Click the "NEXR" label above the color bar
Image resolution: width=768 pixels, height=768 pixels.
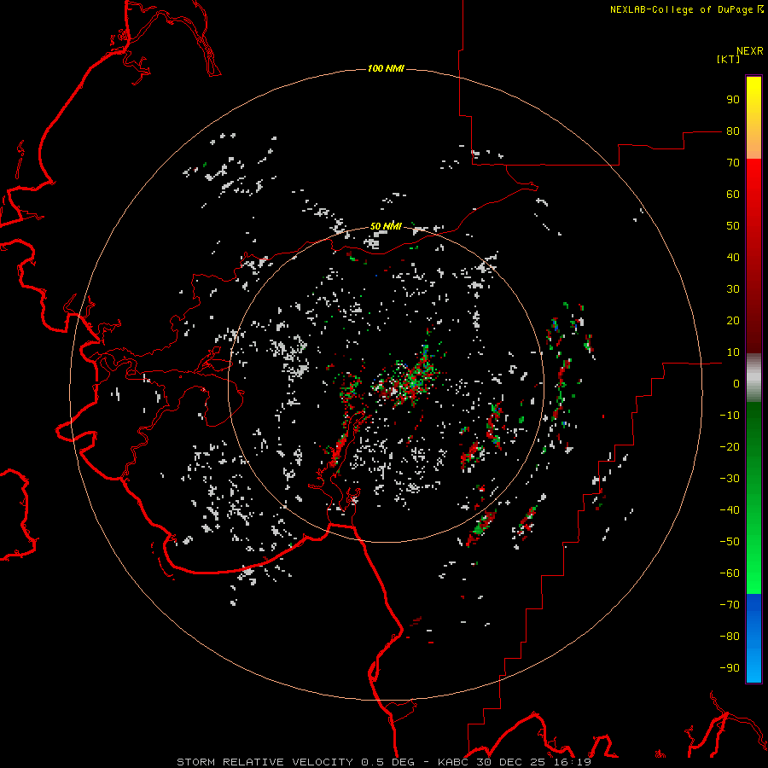tap(750, 51)
